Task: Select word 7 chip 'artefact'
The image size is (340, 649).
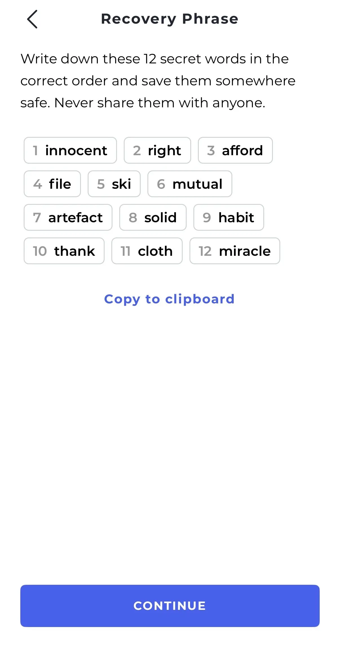Action: 68,217
